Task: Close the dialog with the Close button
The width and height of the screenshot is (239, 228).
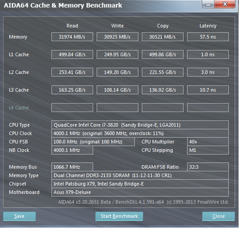Action: pyautogui.click(x=219, y=216)
